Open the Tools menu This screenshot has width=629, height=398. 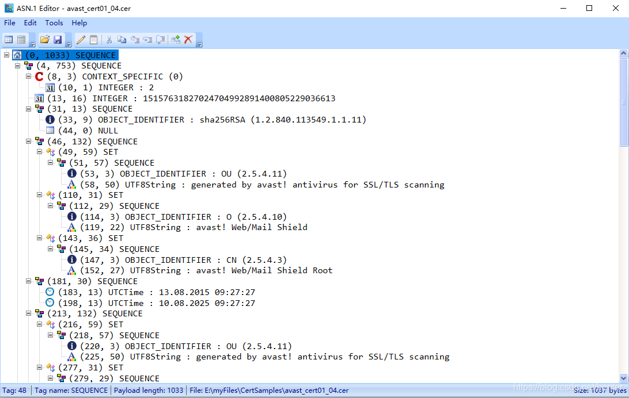(54, 22)
